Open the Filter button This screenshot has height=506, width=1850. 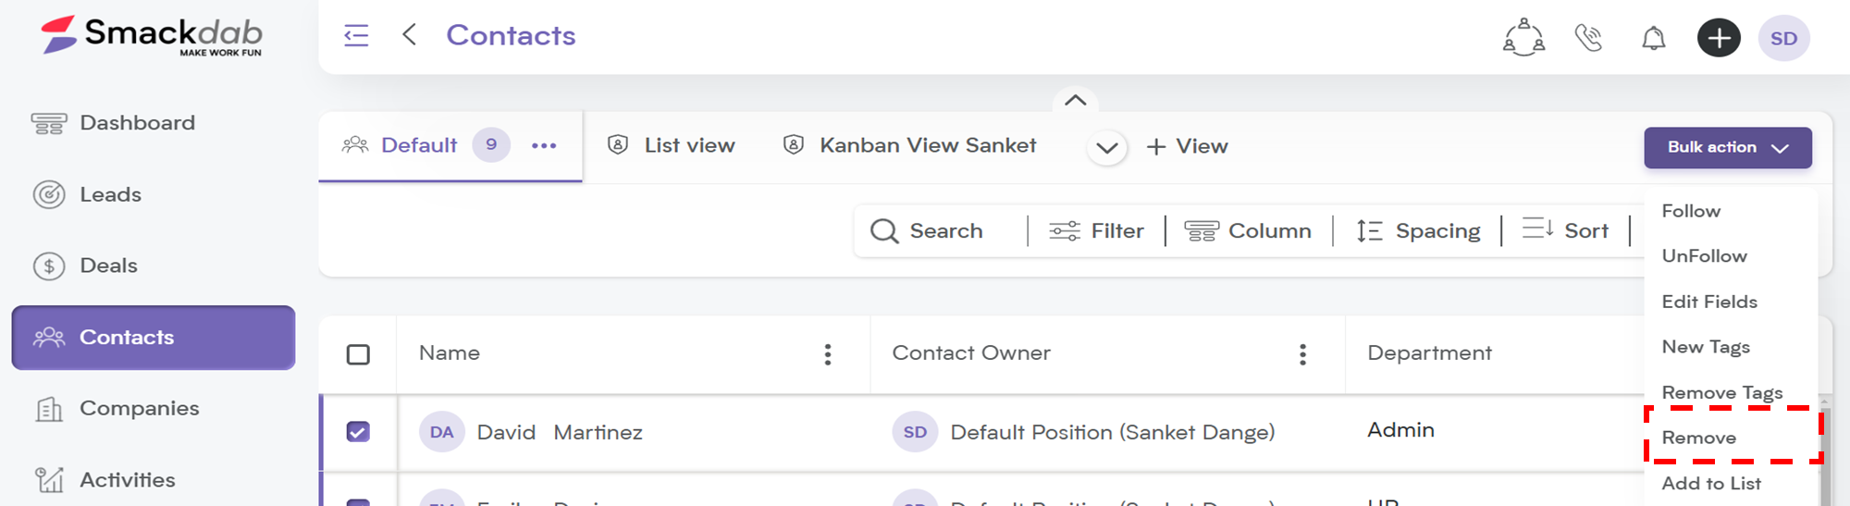pos(1096,231)
